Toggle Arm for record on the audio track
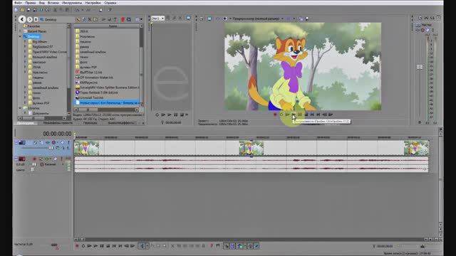The height and width of the screenshot is (256, 456). [34, 159]
